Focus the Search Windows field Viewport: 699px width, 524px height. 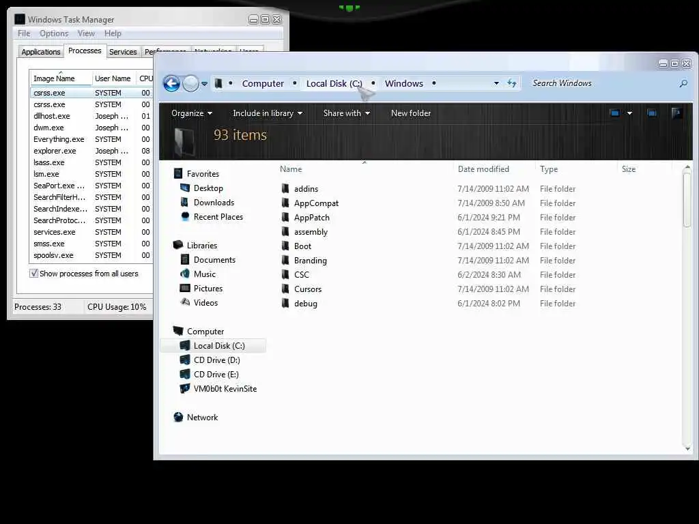coord(603,83)
